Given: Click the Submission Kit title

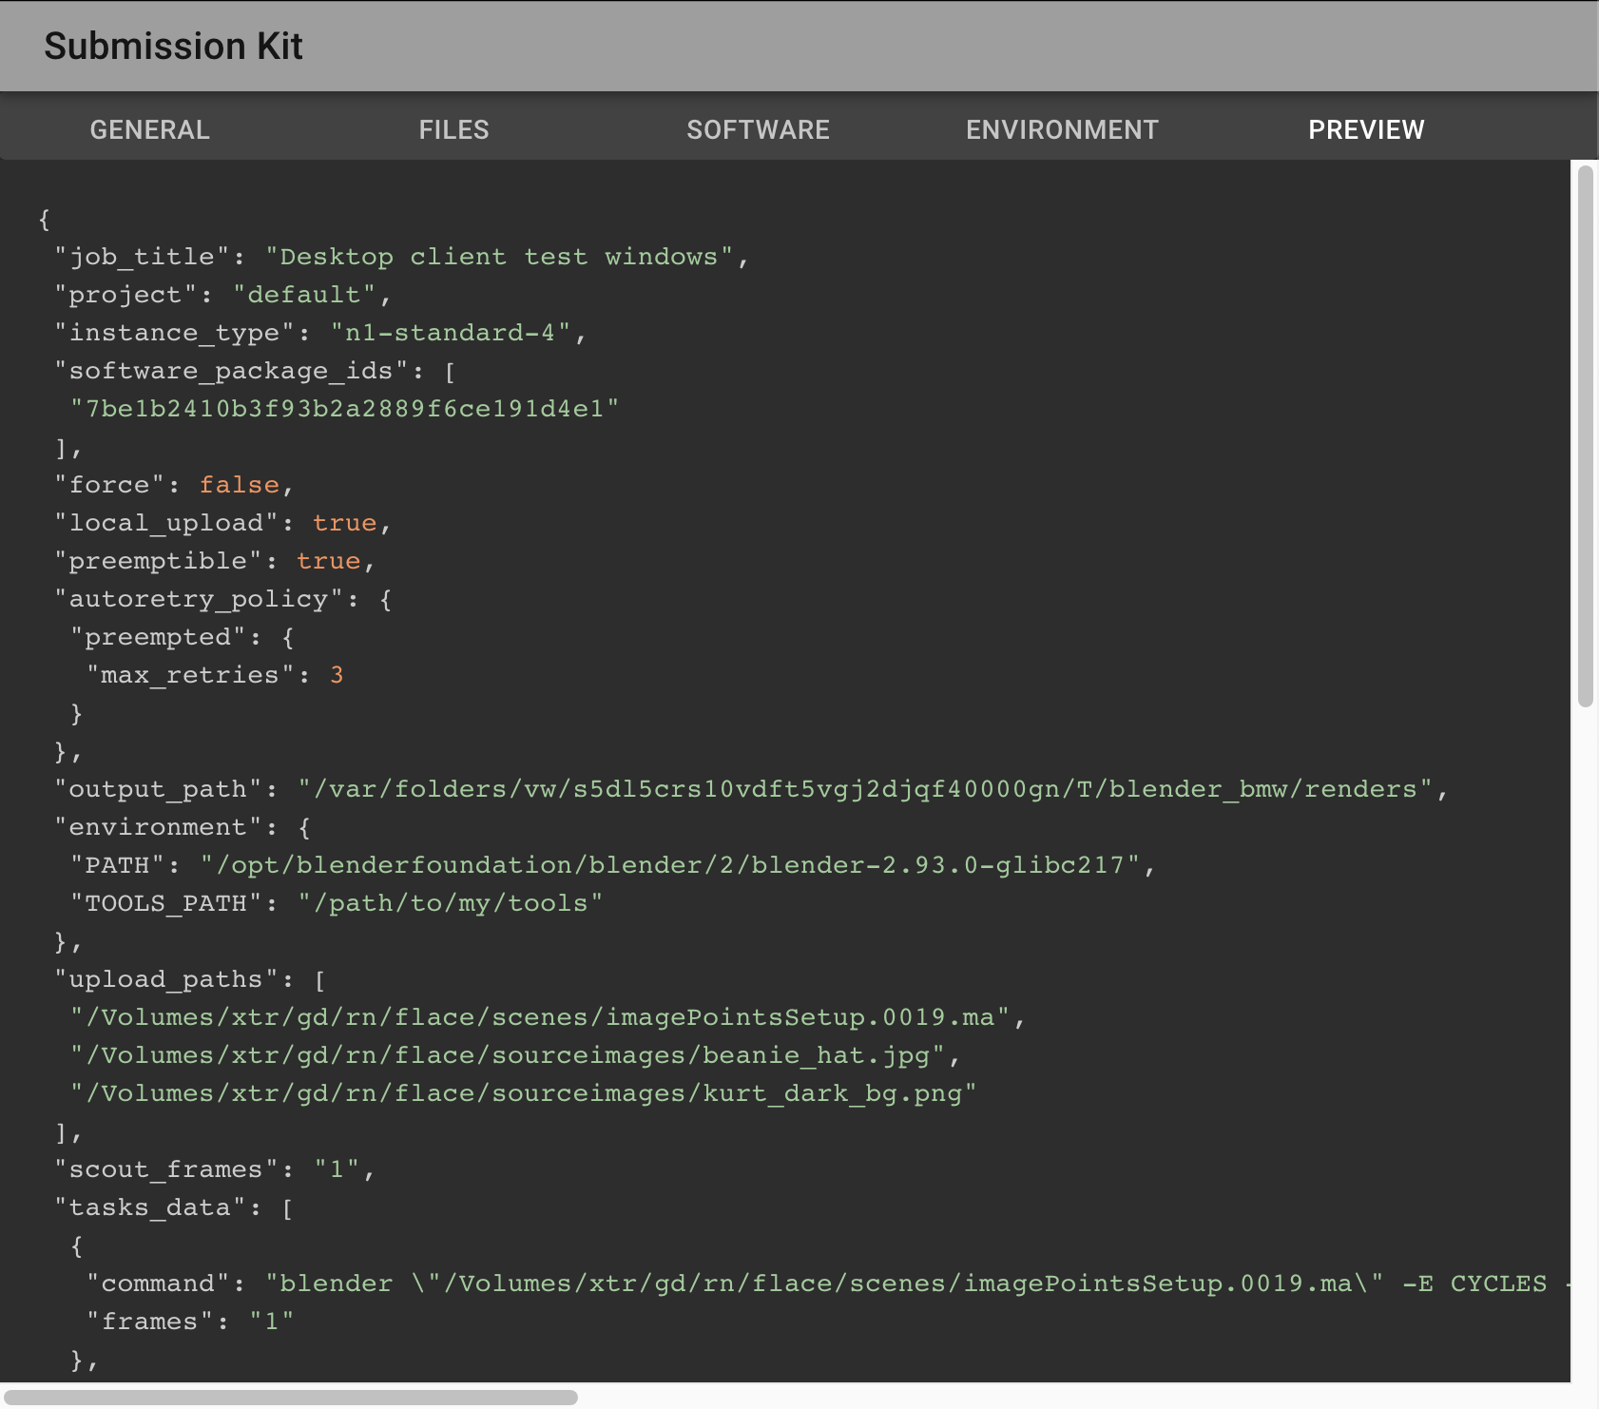Looking at the screenshot, I should [x=173, y=46].
